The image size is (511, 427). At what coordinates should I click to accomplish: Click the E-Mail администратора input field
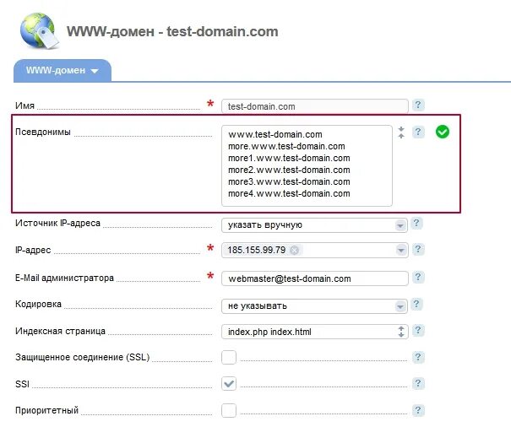315,278
